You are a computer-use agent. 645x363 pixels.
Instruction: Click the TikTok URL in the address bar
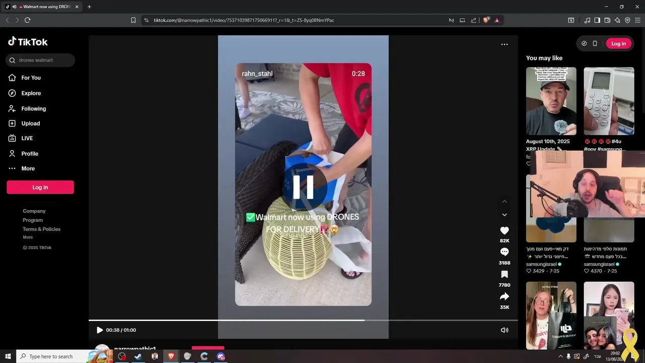coord(244,20)
